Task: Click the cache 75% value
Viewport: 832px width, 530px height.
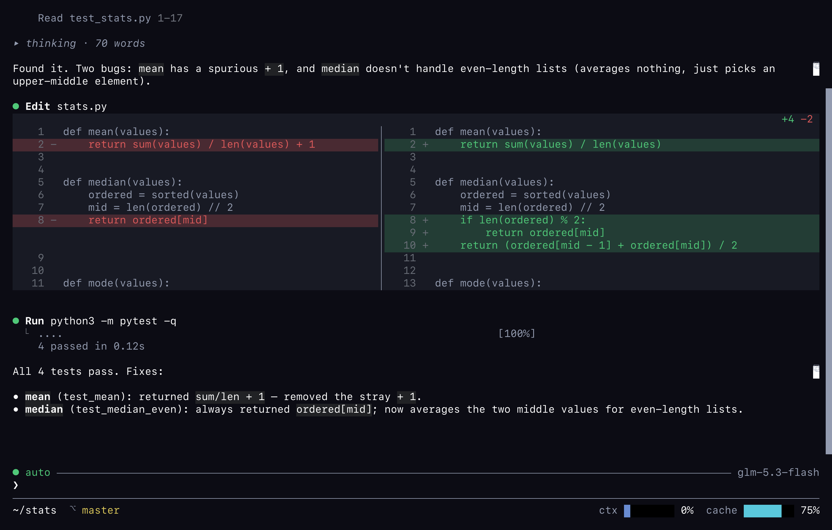Action: pyautogui.click(x=810, y=510)
